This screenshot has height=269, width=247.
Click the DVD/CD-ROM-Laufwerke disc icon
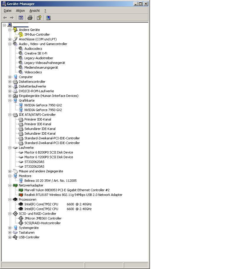coord(15,91)
